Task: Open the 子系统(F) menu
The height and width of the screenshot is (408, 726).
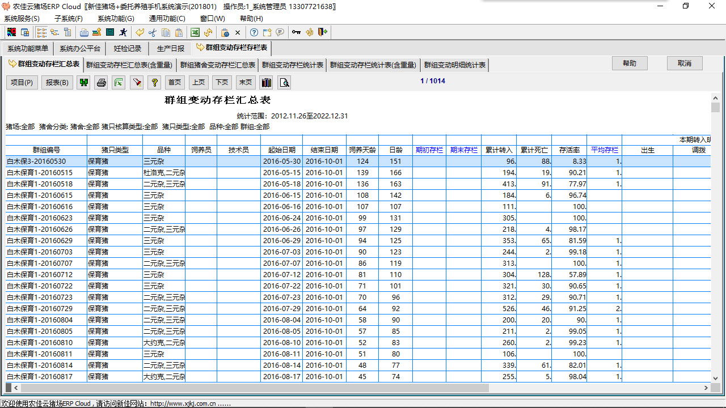Action: click(x=68, y=19)
